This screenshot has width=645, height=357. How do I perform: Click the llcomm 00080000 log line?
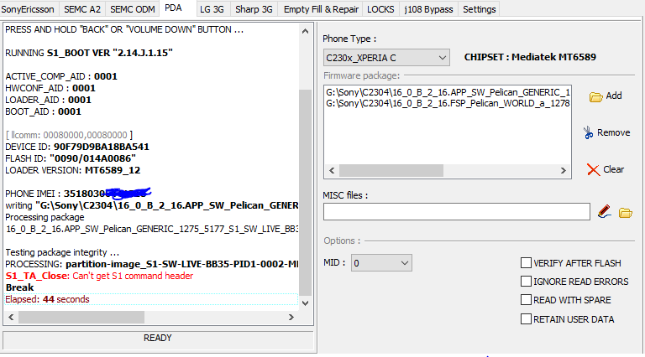pos(69,135)
